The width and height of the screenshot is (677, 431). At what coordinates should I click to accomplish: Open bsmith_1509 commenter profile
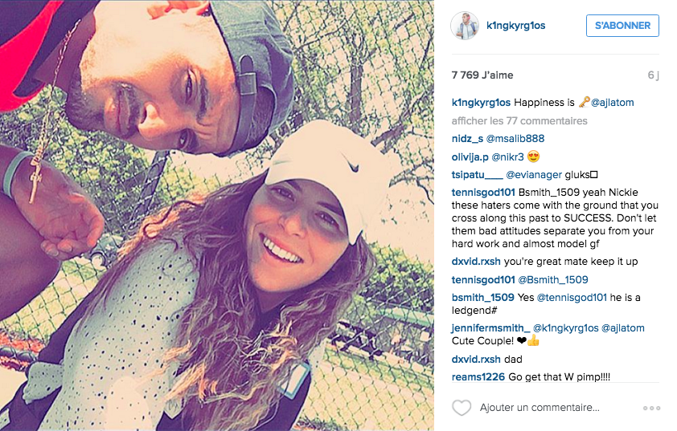[482, 298]
